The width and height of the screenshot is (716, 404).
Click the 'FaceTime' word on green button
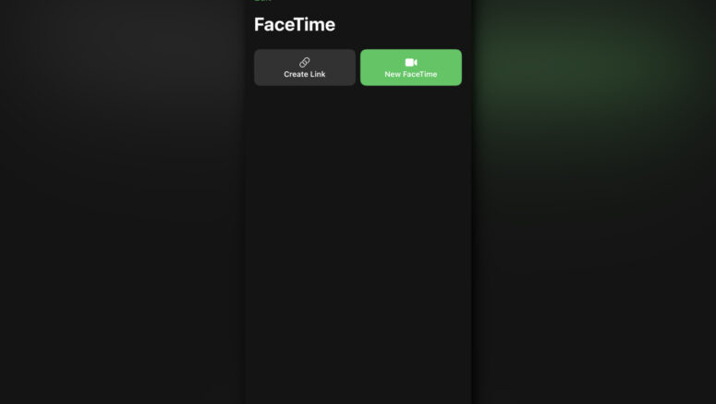point(419,74)
